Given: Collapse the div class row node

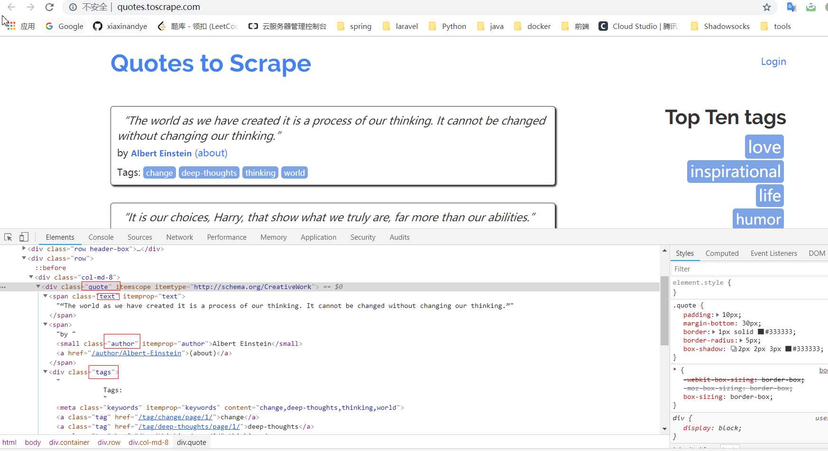Looking at the screenshot, I should coord(24,258).
